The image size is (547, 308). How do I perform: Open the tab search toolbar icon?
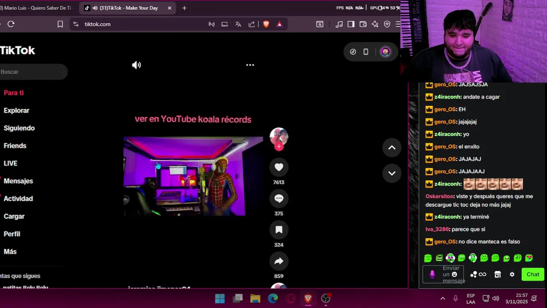pyautogui.click(x=320, y=24)
